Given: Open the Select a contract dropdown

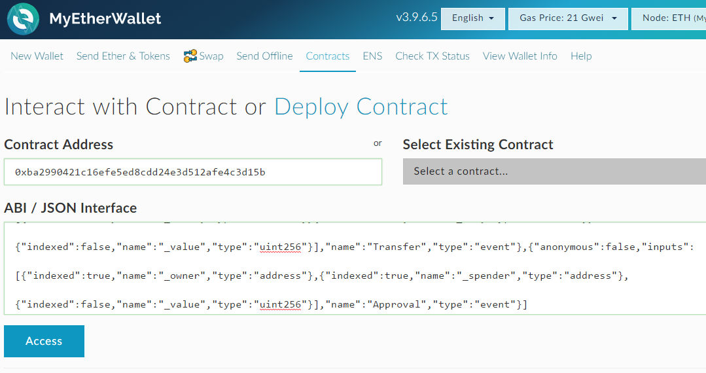Looking at the screenshot, I should 554,171.
